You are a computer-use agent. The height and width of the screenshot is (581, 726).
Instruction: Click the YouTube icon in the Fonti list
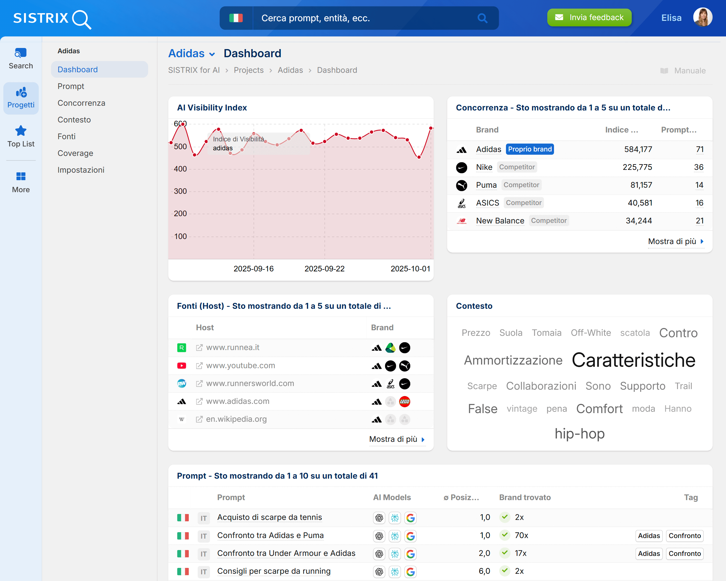point(182,366)
